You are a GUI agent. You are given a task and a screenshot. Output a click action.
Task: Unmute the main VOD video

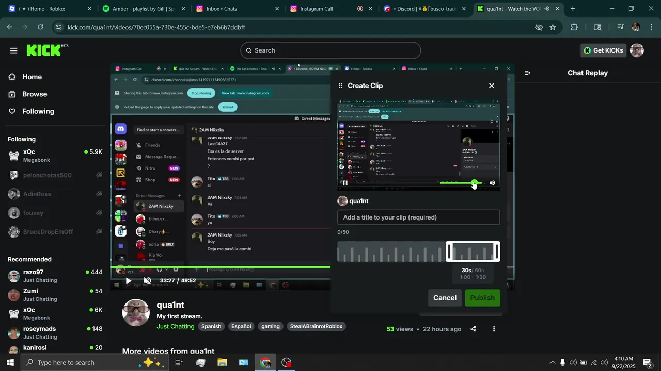tap(147, 281)
